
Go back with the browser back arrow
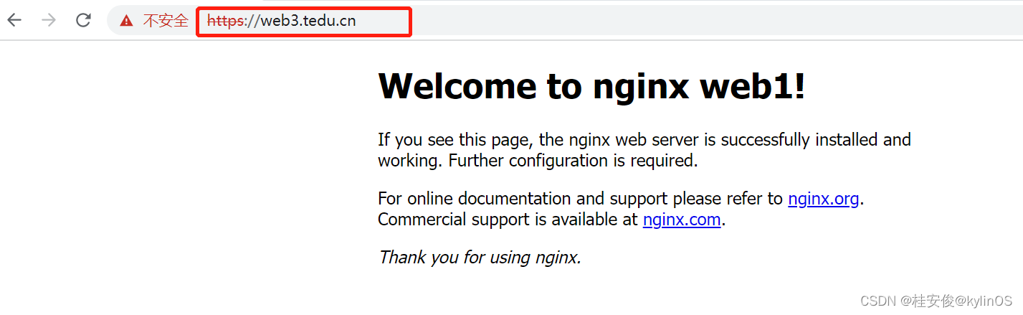pyautogui.click(x=14, y=20)
